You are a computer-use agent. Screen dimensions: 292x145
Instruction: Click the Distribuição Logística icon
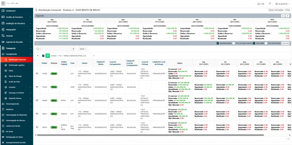pyautogui.click(x=6, y=65)
